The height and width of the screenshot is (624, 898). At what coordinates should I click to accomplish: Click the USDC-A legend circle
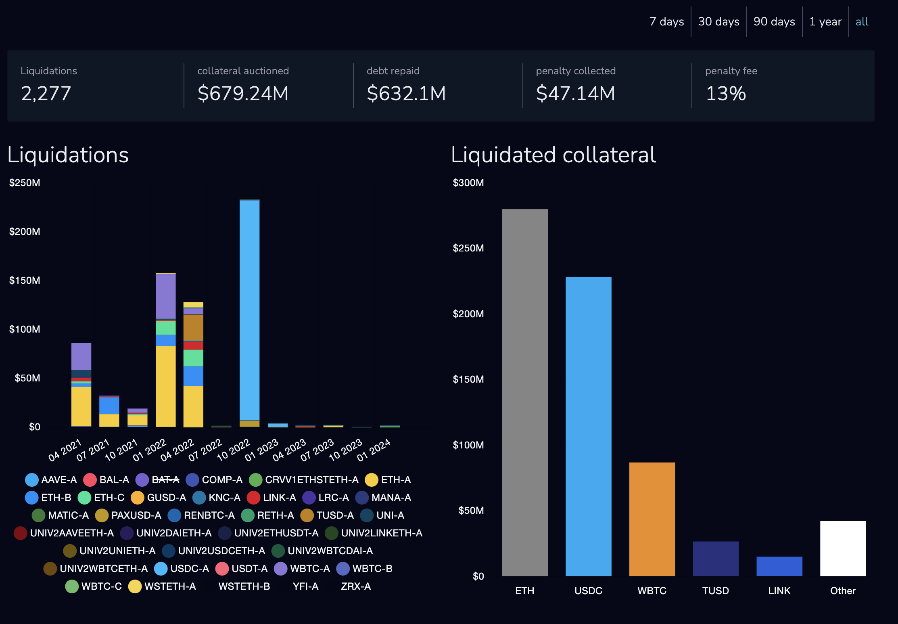pyautogui.click(x=161, y=569)
